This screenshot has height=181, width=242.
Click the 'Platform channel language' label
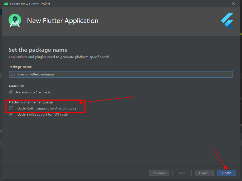coord(31,102)
